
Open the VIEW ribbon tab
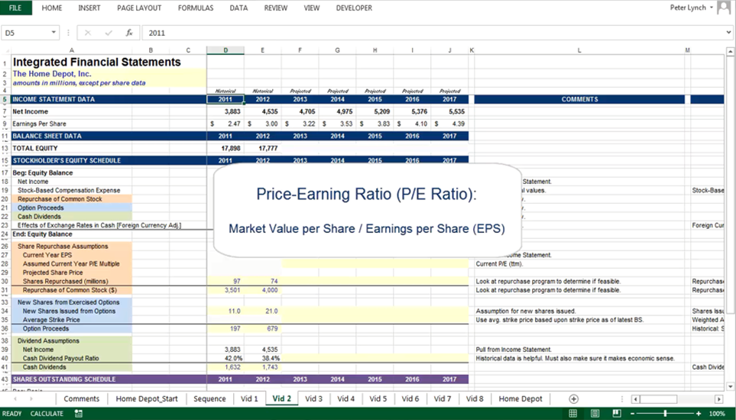(312, 8)
